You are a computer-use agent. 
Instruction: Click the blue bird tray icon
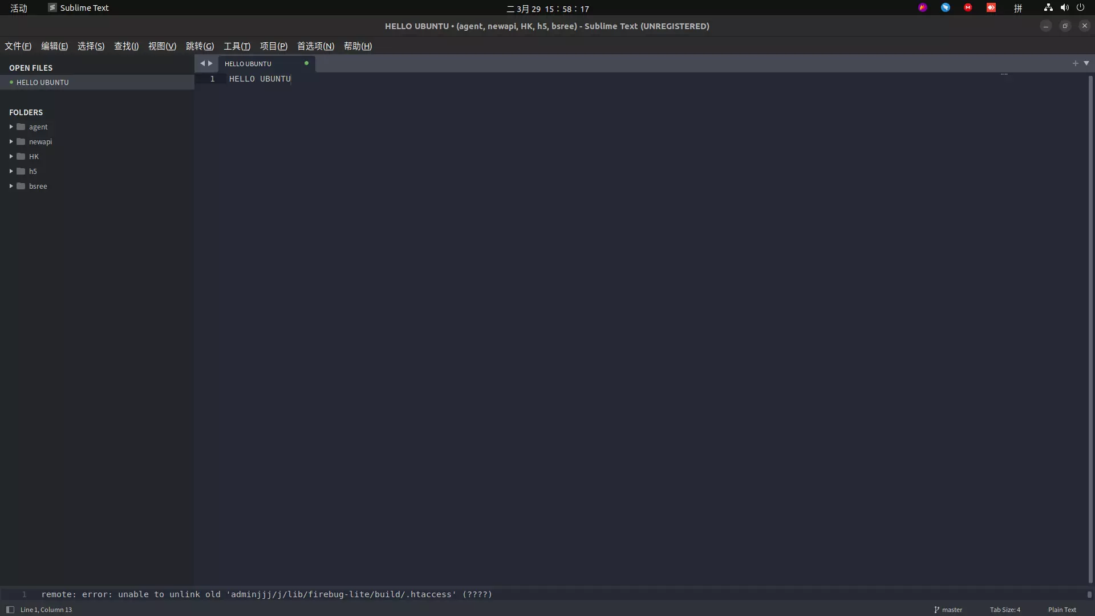(946, 7)
